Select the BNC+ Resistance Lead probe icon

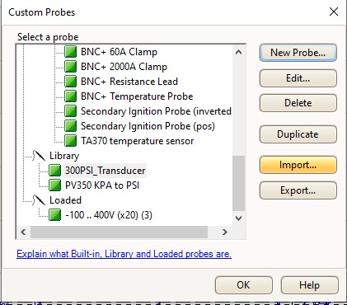click(x=71, y=82)
